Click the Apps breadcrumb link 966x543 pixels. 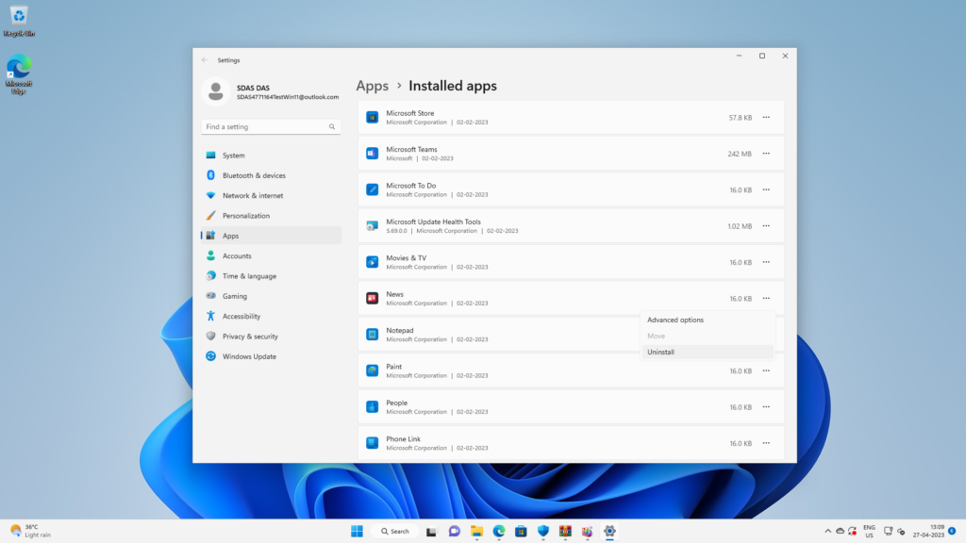[372, 86]
